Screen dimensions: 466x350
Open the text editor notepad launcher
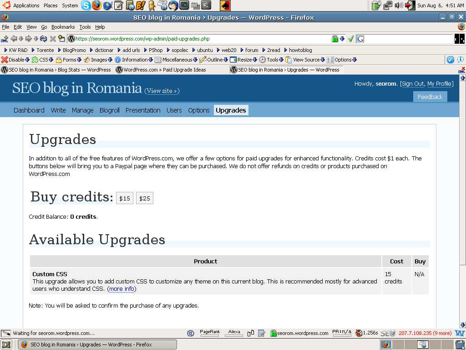click(119, 5)
